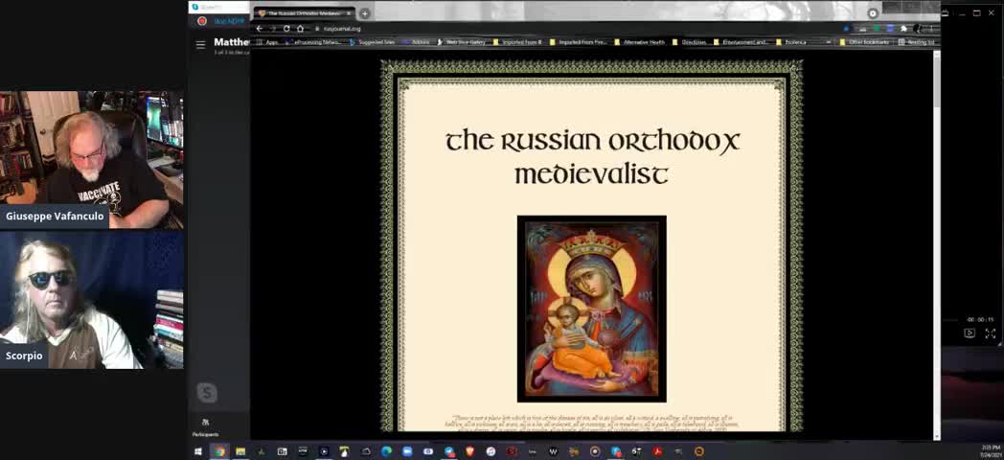Click the media player play-to-device icon
Image resolution: width=1004 pixels, height=460 pixels.
[x=970, y=333]
